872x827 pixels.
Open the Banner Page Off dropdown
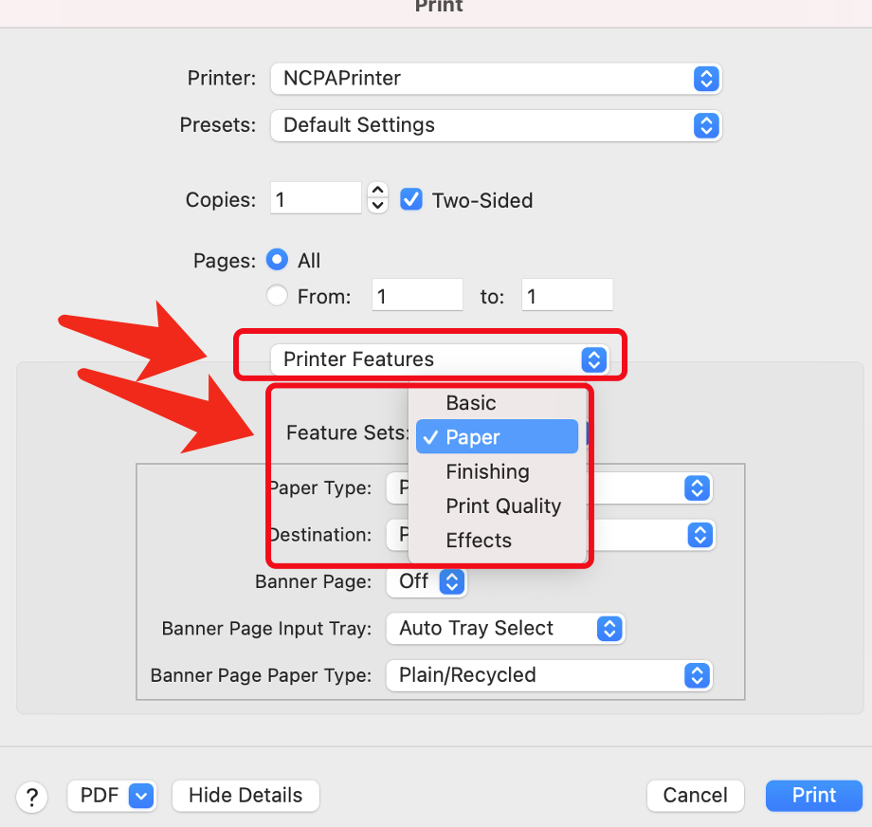pyautogui.click(x=425, y=581)
